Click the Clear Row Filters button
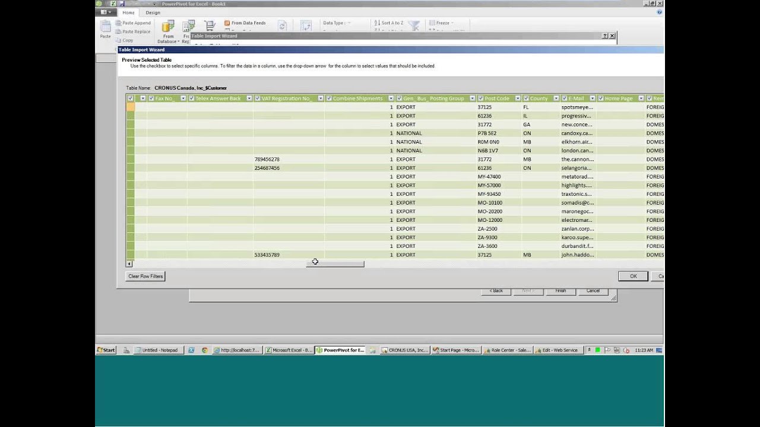Viewport: 760px width, 427px height. 145,276
